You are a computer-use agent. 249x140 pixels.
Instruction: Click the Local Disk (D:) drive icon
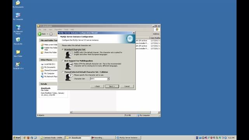pyautogui.click(x=42, y=64)
